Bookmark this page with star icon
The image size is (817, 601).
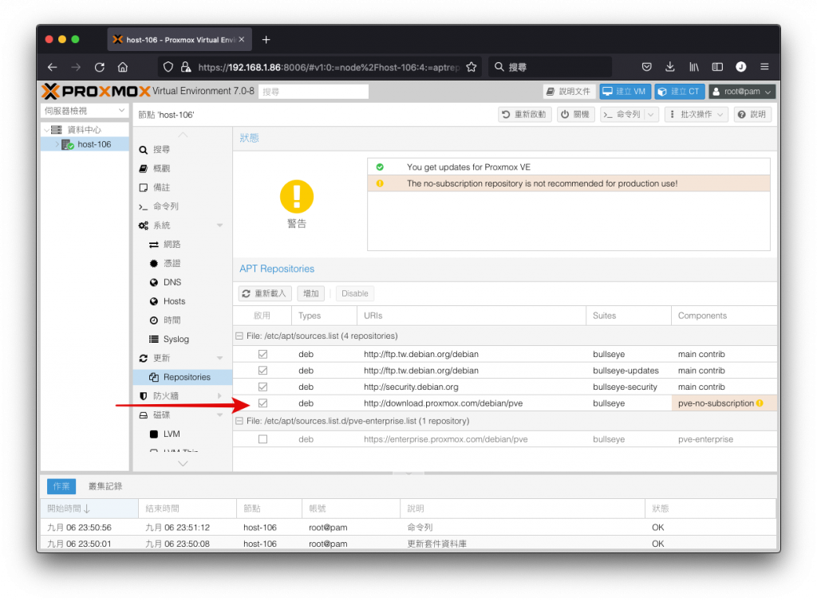click(x=472, y=67)
